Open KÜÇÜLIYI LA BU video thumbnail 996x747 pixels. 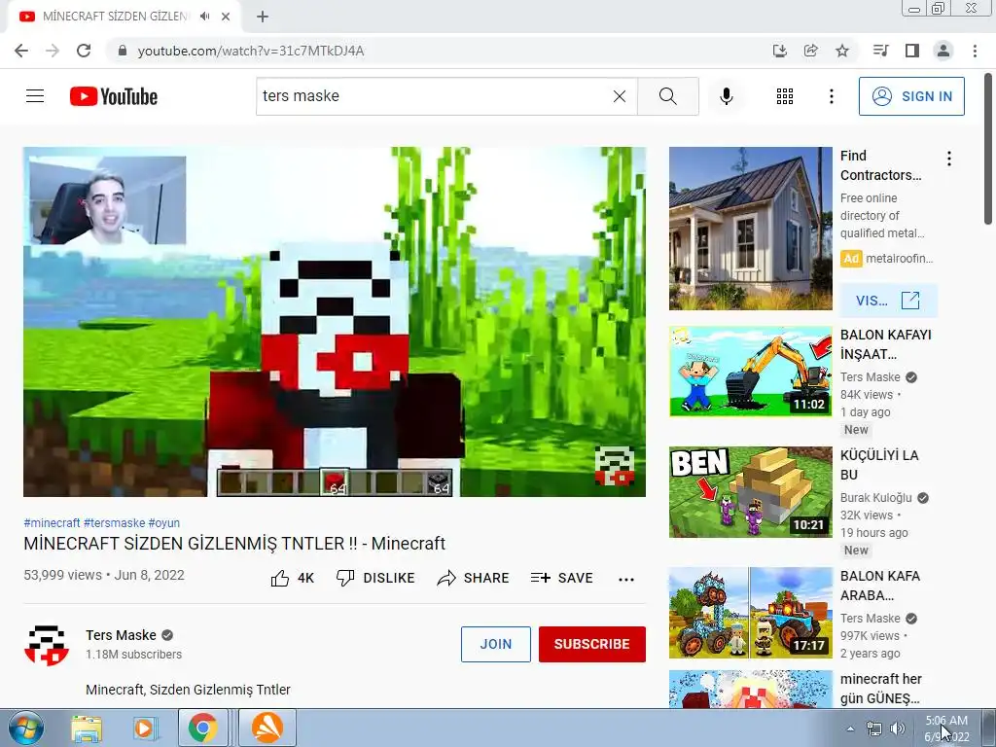[x=750, y=491]
